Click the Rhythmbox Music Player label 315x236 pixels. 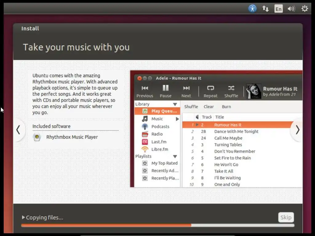click(72, 137)
